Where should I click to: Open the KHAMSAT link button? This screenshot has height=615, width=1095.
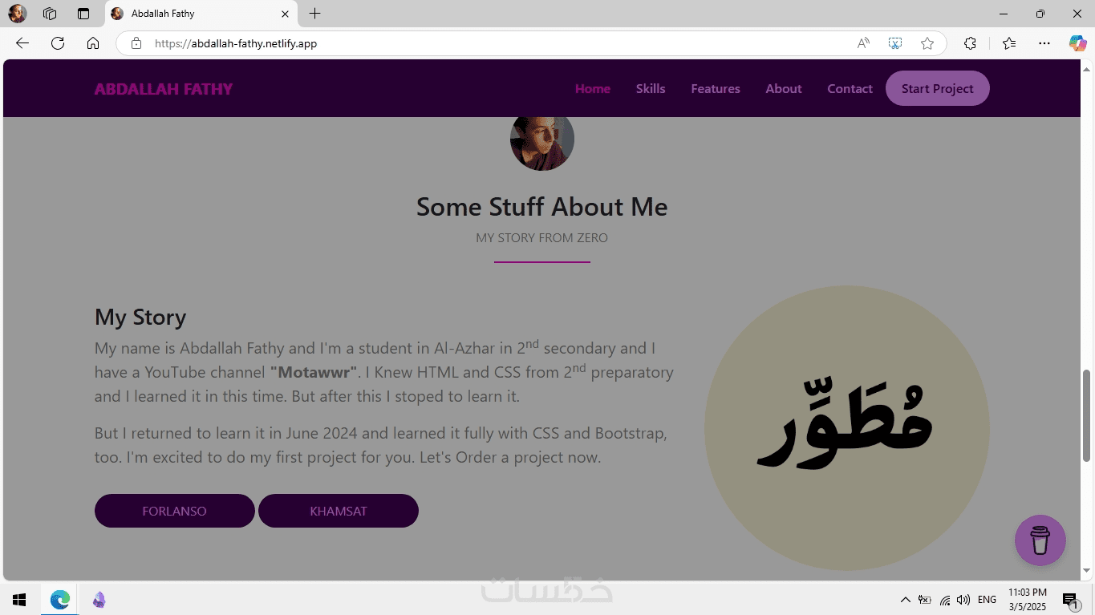point(338,511)
